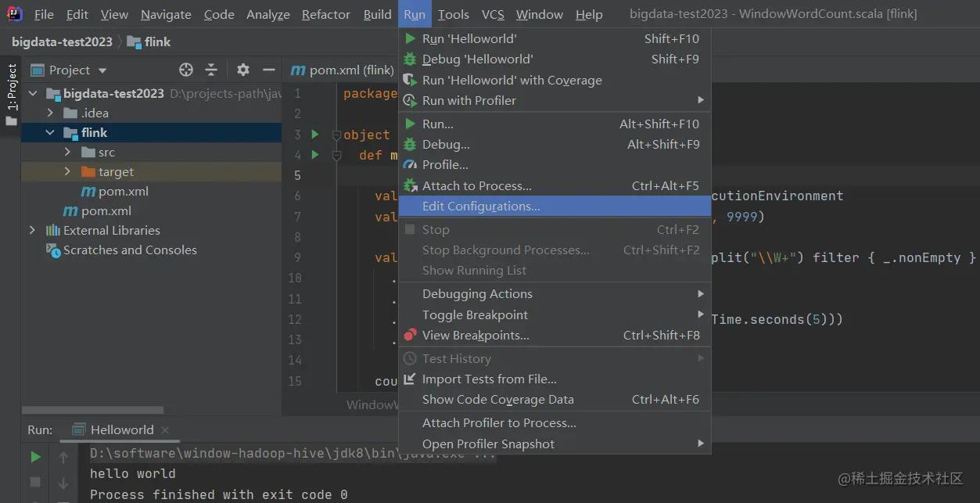Choose View Breakpoints entry
The height and width of the screenshot is (503, 980).
pyautogui.click(x=555, y=335)
